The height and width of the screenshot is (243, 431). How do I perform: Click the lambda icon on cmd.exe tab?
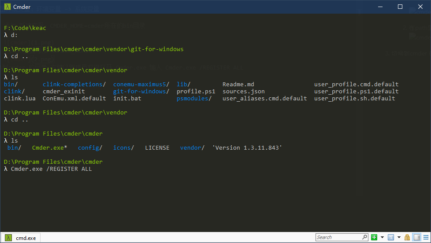[x=8, y=238]
